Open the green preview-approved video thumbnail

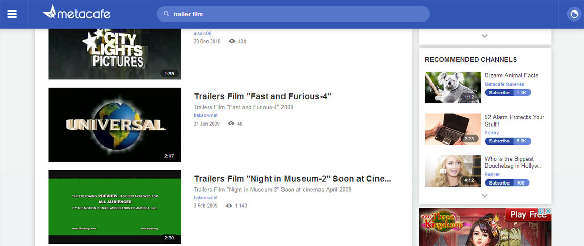[x=115, y=207]
